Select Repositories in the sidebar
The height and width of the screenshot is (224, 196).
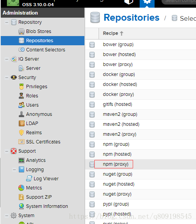tap(43, 41)
